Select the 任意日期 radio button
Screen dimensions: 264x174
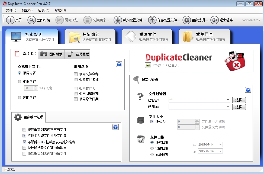(x=152, y=142)
